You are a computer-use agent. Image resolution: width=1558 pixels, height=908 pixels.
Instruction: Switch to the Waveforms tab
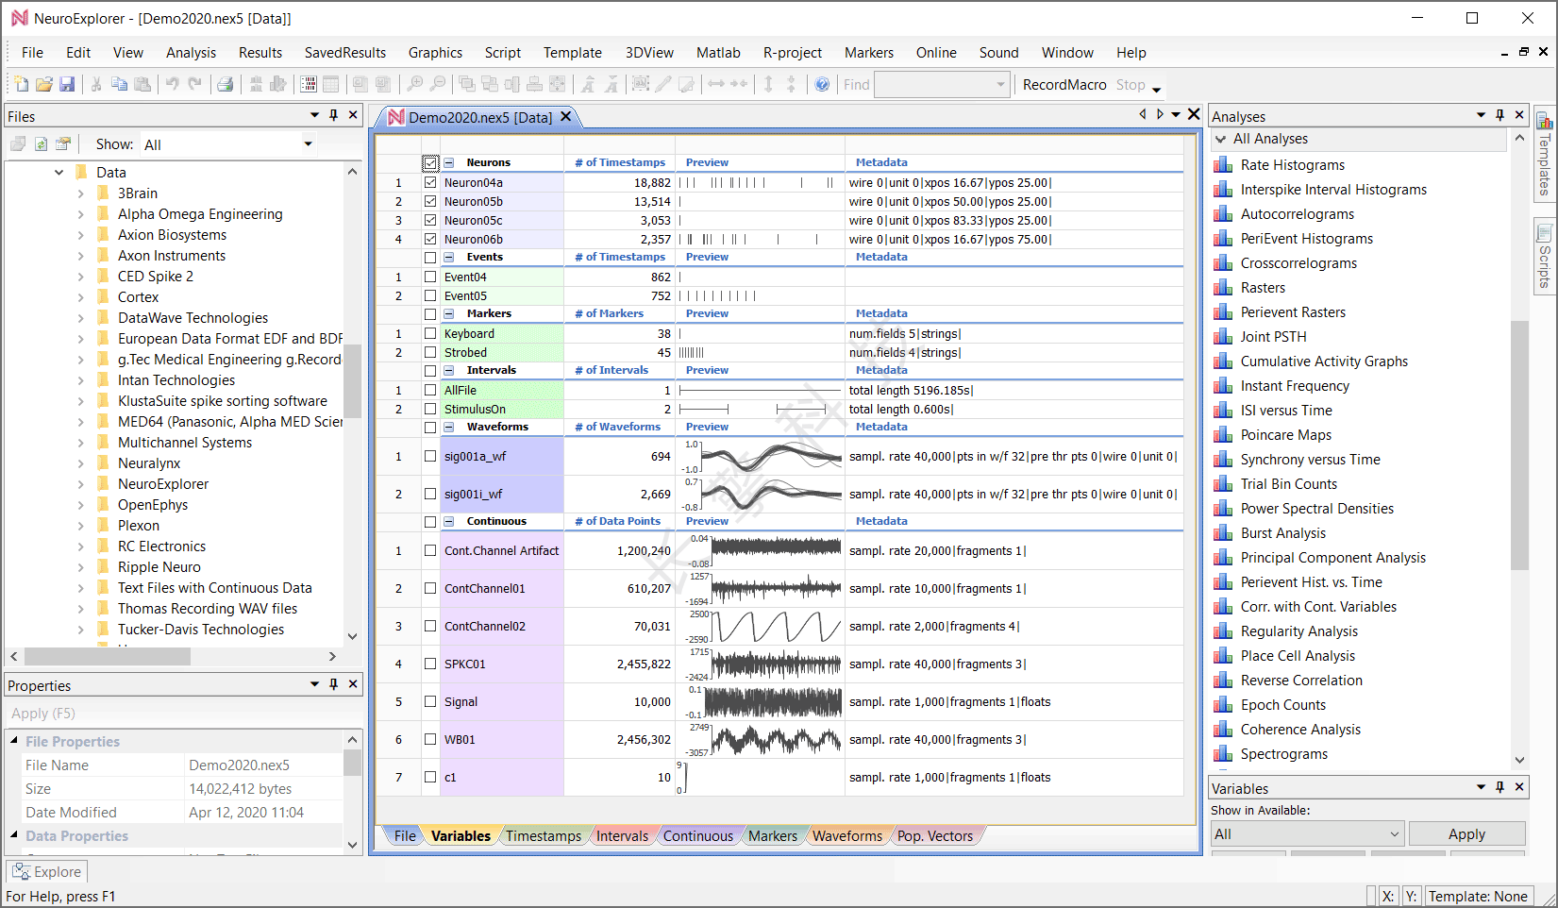point(846,836)
